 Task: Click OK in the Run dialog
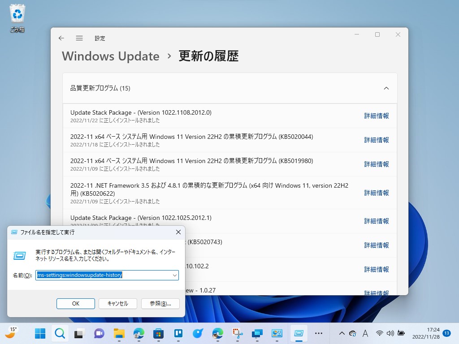[75, 303]
